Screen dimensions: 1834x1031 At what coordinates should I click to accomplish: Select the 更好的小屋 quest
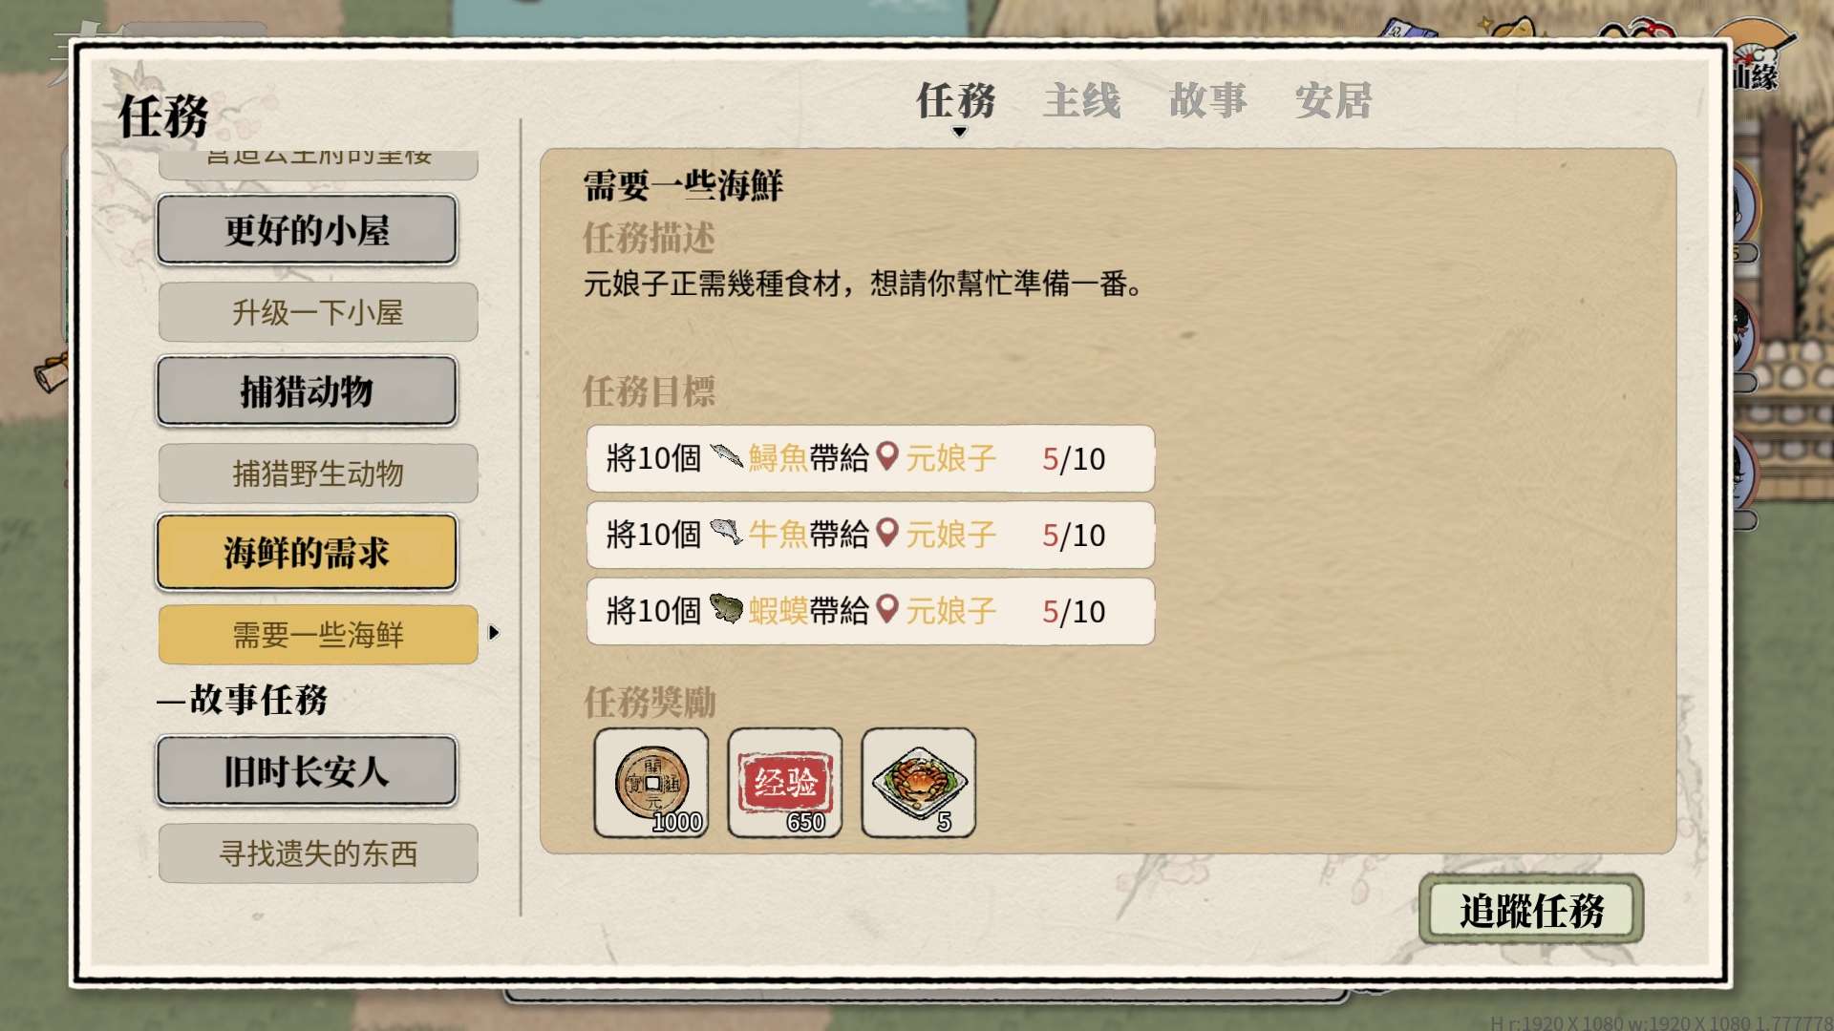(x=307, y=230)
